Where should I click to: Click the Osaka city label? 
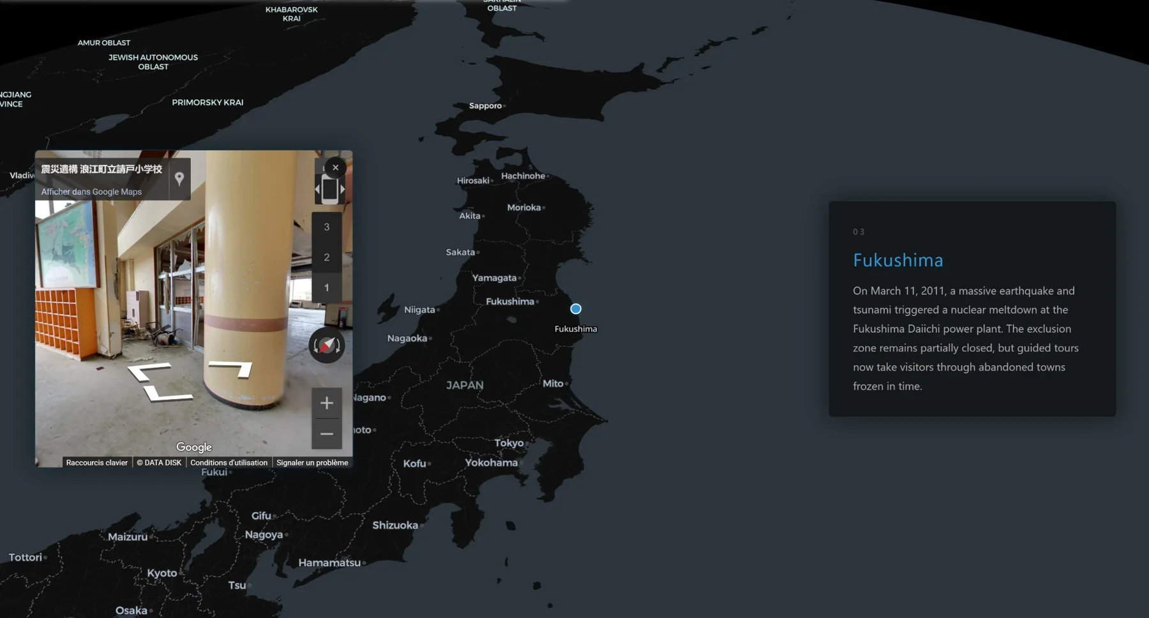pyautogui.click(x=131, y=611)
